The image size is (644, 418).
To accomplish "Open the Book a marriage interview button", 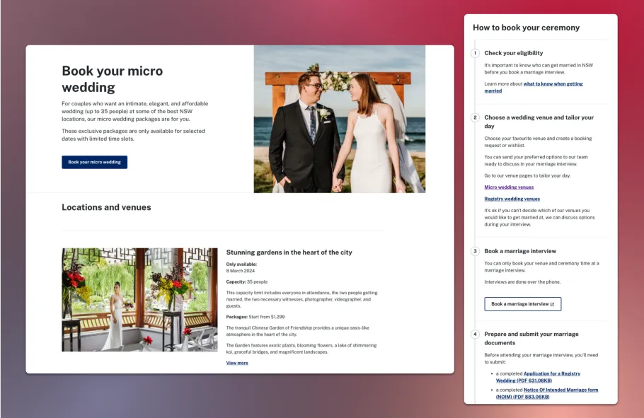I will coord(522,304).
